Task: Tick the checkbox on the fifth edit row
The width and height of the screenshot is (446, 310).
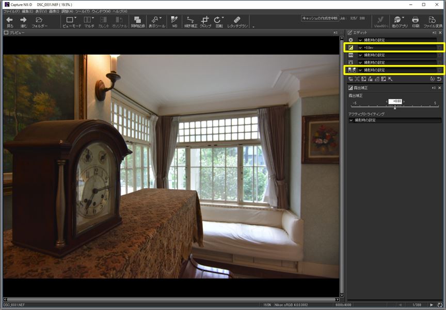Action: pos(440,70)
